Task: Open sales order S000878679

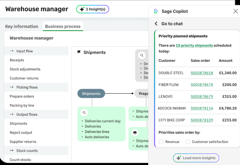Action: click(202, 97)
